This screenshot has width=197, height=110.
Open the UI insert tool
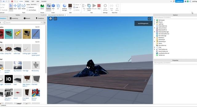58,7
